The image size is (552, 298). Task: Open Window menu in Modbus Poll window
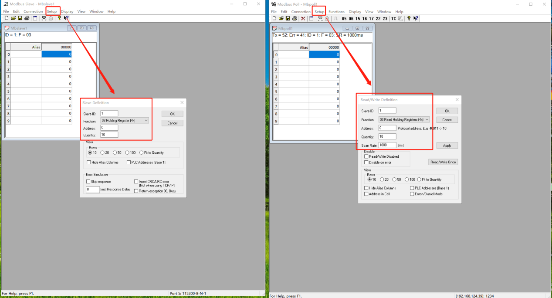point(384,12)
